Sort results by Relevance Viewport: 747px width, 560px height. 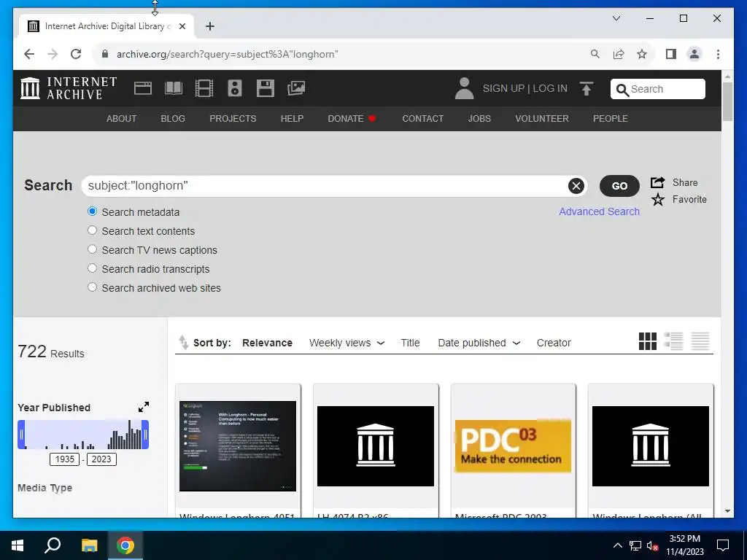267,343
